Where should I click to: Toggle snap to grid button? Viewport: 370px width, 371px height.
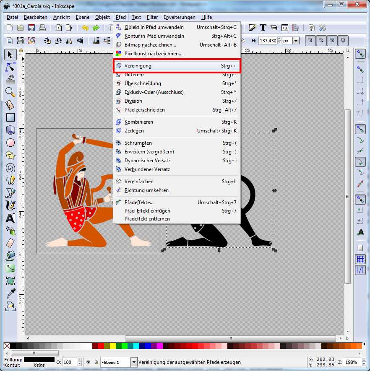coord(360,259)
